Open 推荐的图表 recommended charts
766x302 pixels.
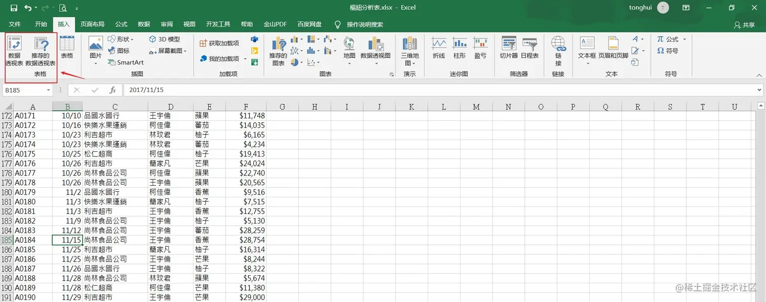click(278, 51)
